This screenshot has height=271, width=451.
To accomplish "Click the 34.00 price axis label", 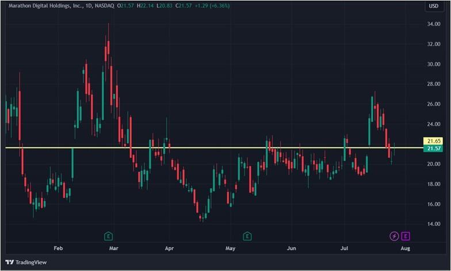I will [434, 24].
